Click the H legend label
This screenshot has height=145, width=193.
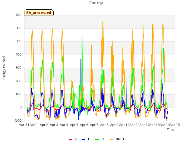pyautogui.click(x=89, y=139)
